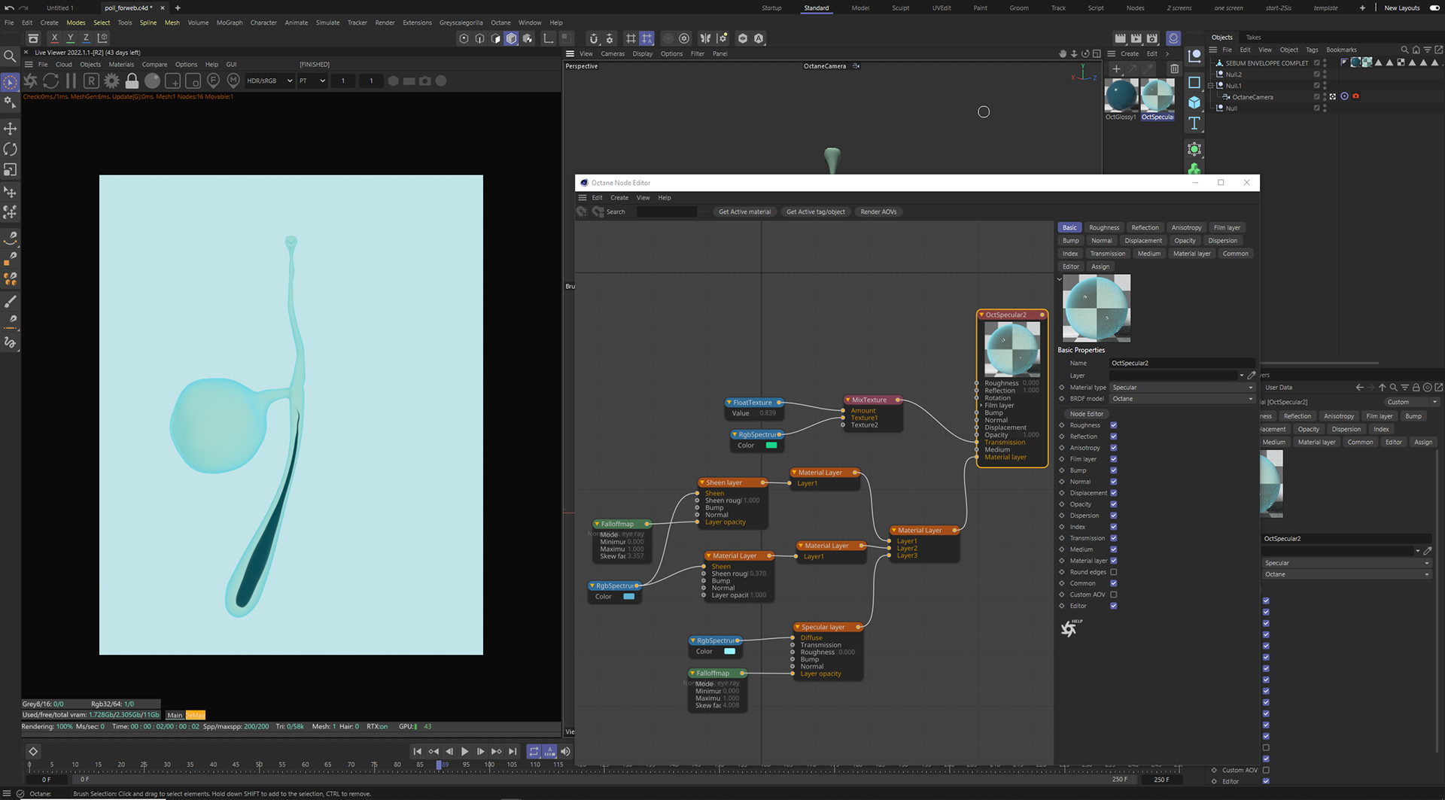Screen dimensions: 1445x800
Task: Open the BRDF model dropdown
Action: pos(1182,399)
